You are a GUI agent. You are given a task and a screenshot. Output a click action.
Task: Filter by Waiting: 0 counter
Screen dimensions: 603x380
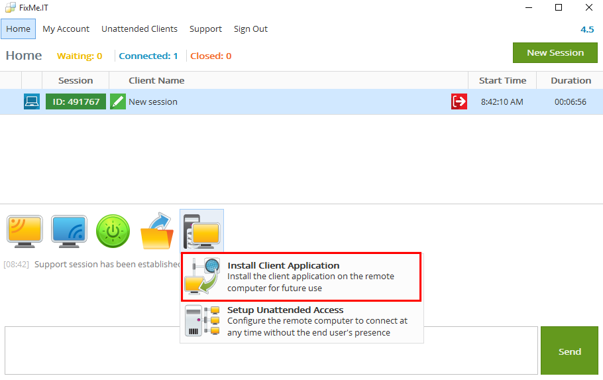click(80, 56)
